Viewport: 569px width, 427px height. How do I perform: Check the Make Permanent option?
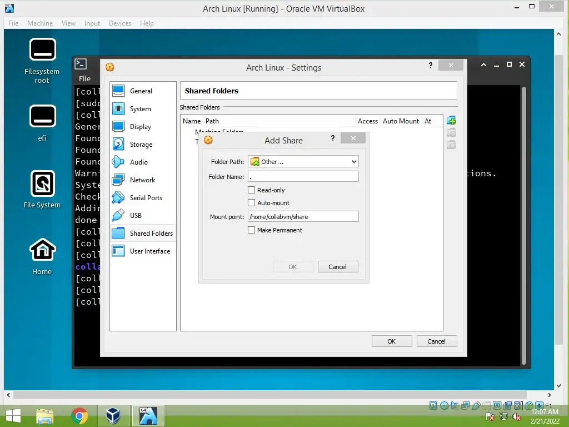251,230
